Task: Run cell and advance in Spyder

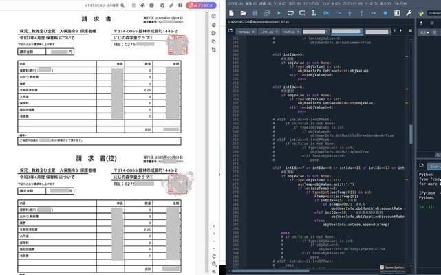Action: [x=302, y=13]
